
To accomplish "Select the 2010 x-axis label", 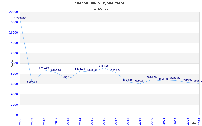I will pyautogui.click(x=44, y=121).
